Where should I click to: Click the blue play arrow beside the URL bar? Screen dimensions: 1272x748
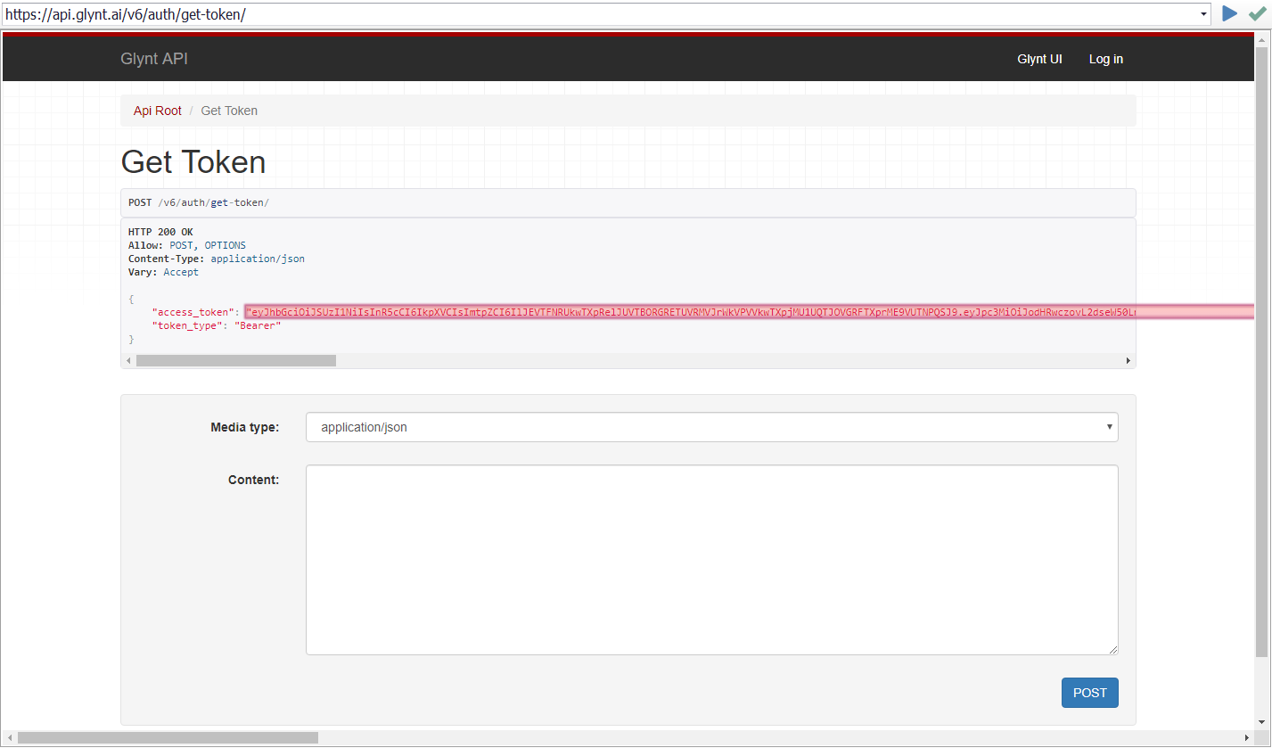(x=1230, y=13)
